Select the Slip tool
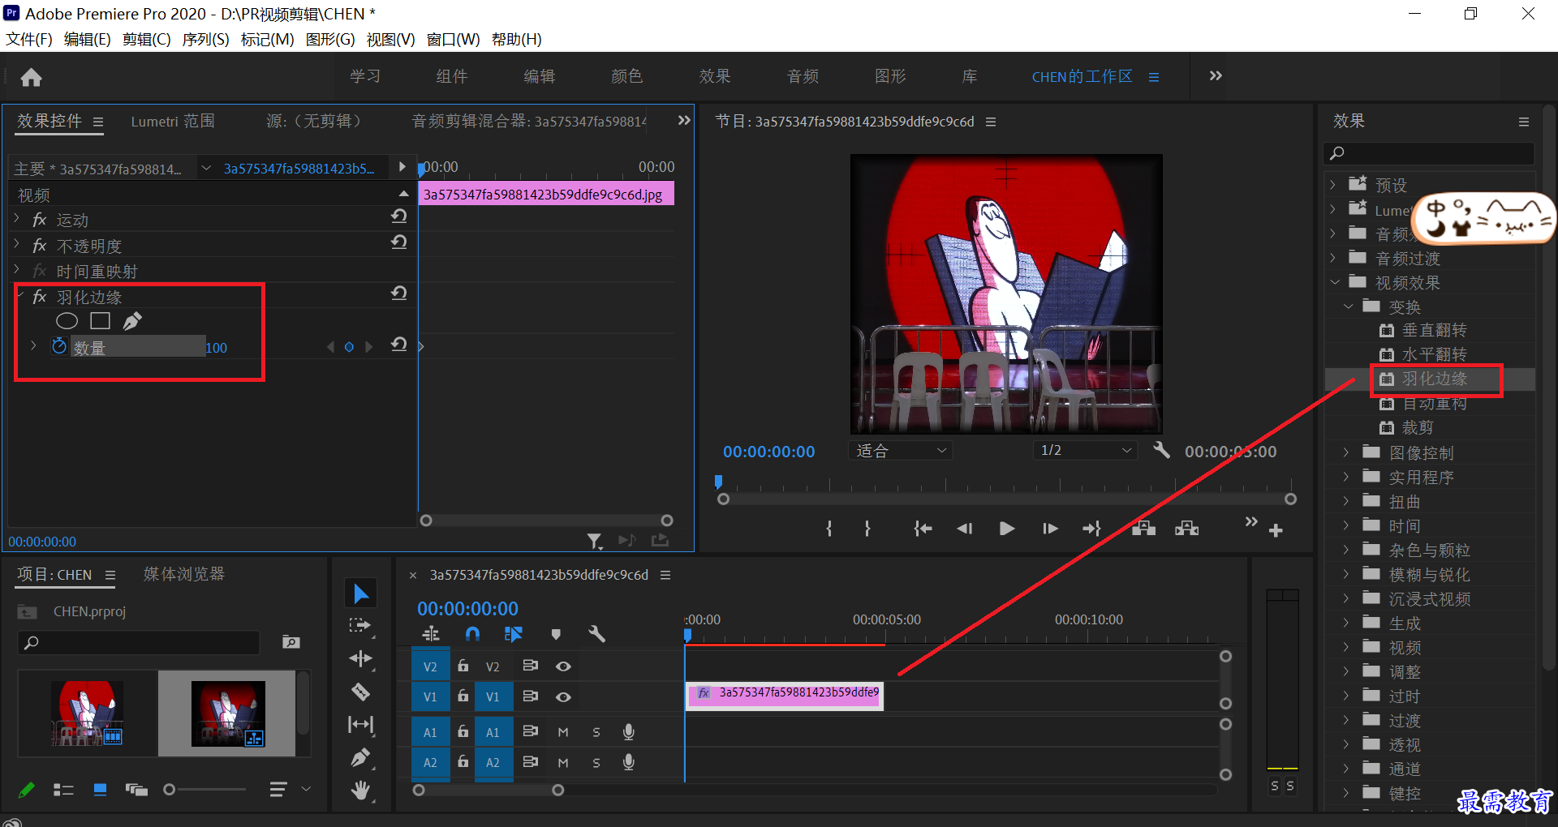1558x827 pixels. pyautogui.click(x=361, y=724)
